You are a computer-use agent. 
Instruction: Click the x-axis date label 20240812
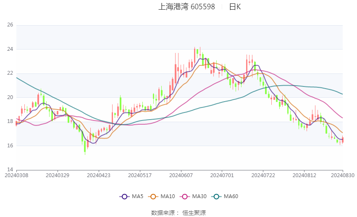304,175
